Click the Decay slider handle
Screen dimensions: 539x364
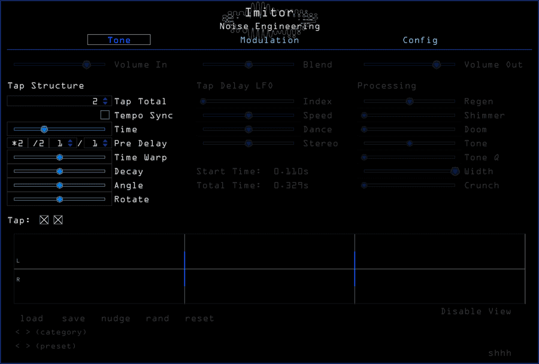[x=59, y=171]
